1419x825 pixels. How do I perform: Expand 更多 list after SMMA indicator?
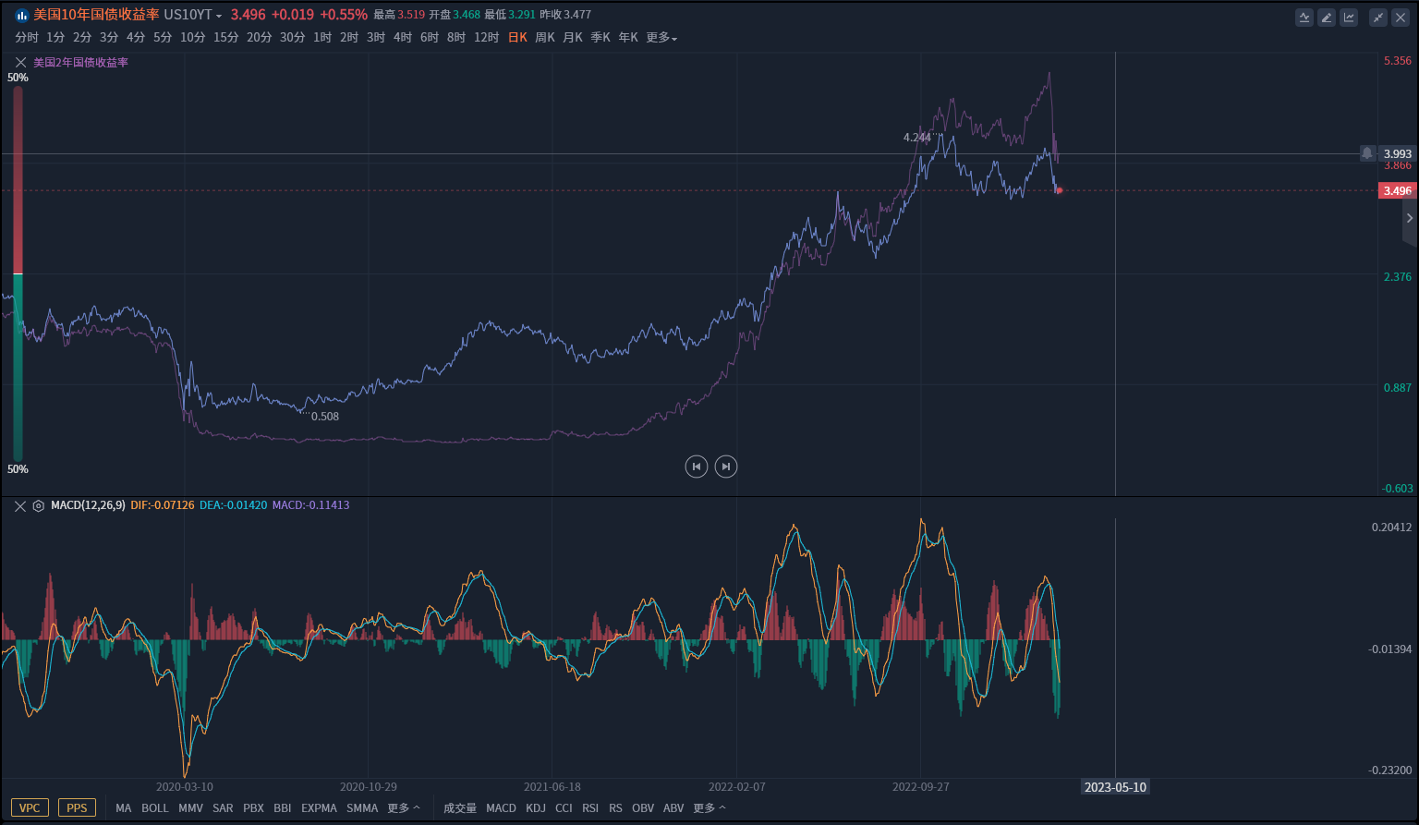pos(403,808)
